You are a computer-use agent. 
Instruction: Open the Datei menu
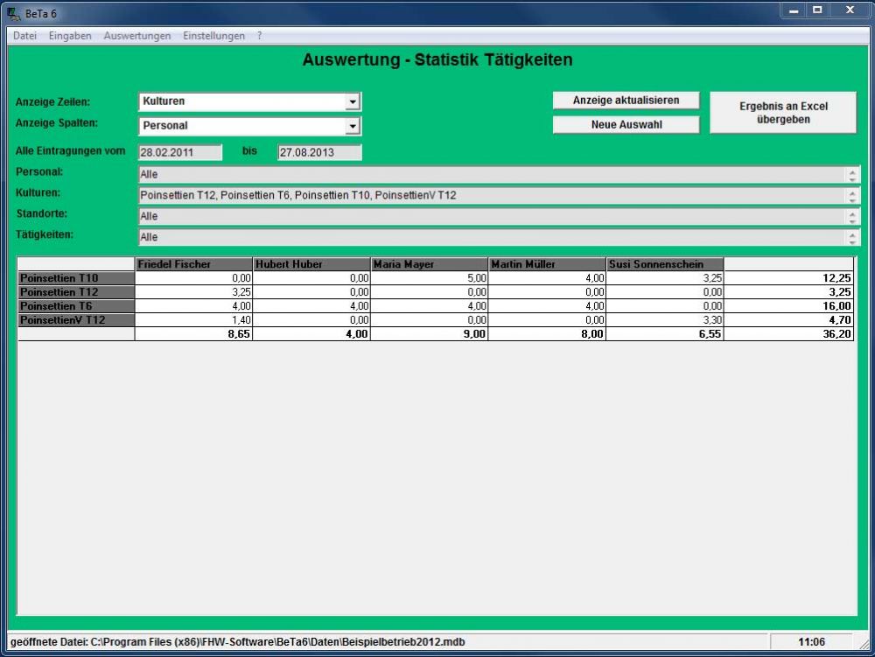pos(24,36)
